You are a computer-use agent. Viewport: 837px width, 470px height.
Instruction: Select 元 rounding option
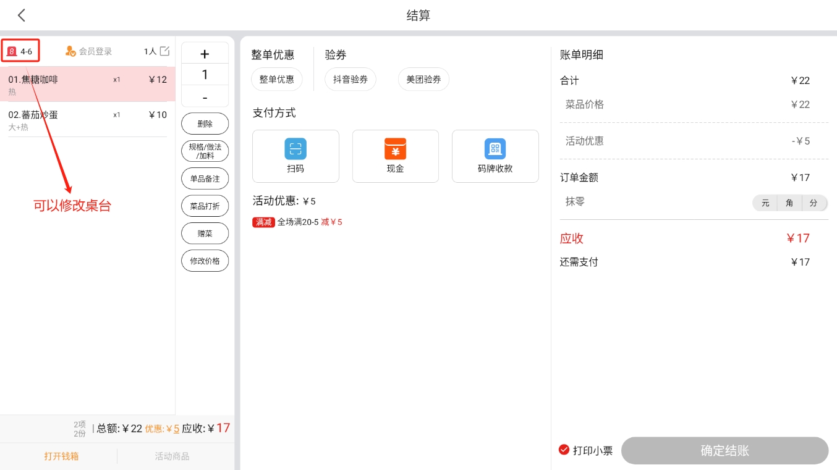[765, 203]
